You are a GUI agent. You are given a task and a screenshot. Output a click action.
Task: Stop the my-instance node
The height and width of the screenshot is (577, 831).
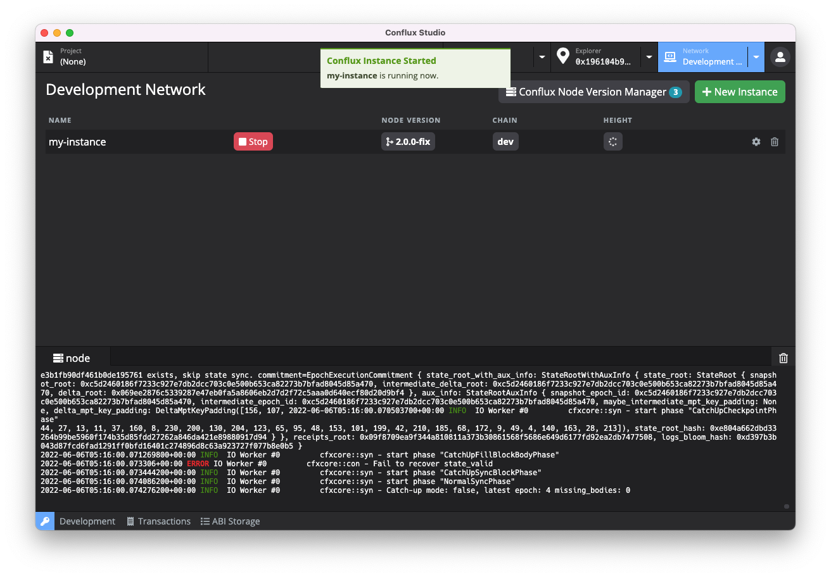coord(253,142)
